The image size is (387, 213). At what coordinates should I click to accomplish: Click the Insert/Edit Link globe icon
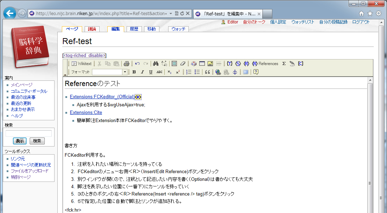click(218, 72)
